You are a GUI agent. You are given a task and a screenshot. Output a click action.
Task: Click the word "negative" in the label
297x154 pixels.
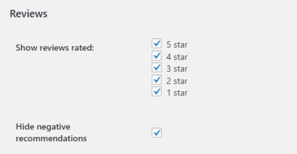tap(54, 127)
